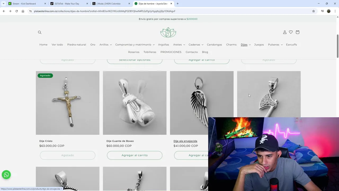
Task: Open the WhatsApp chat bubble
Action: 6,175
